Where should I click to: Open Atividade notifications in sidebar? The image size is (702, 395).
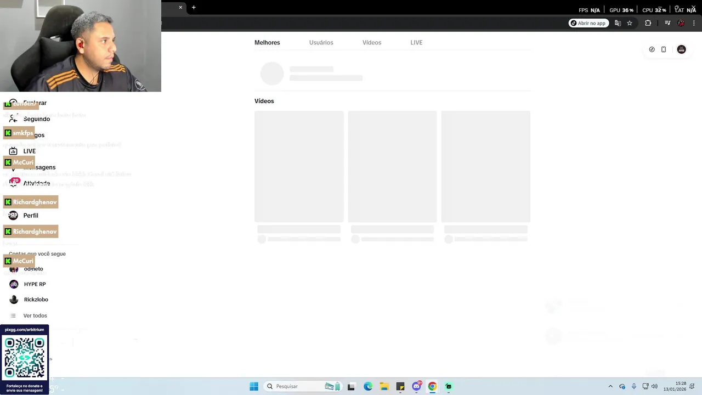[x=37, y=183]
